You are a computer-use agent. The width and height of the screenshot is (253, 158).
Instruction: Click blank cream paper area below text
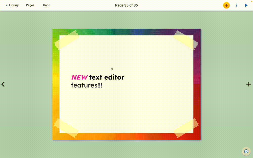(x=126, y=111)
